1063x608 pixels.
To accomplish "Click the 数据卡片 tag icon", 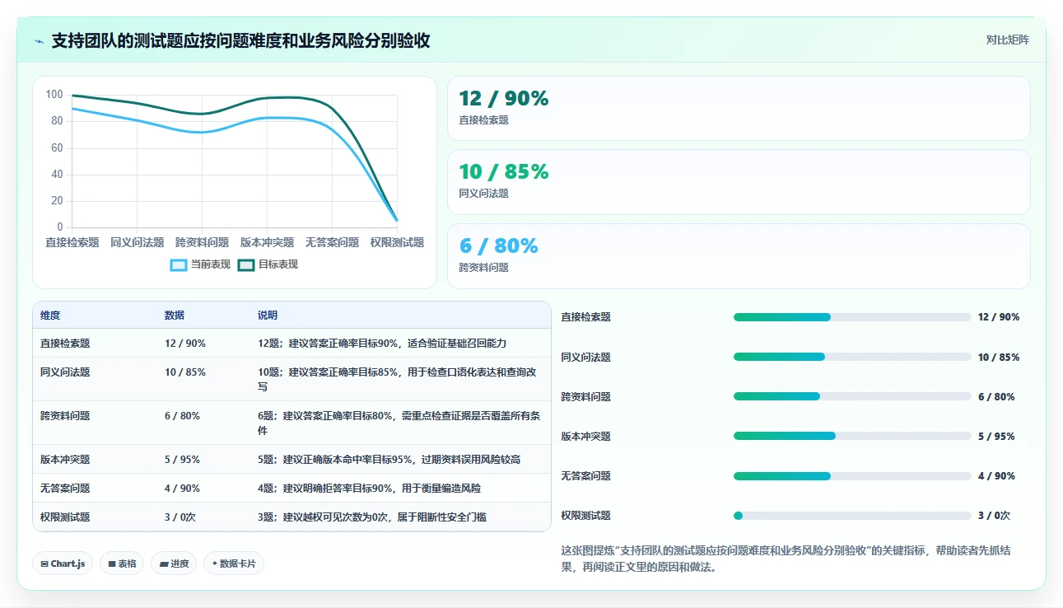I will (215, 564).
